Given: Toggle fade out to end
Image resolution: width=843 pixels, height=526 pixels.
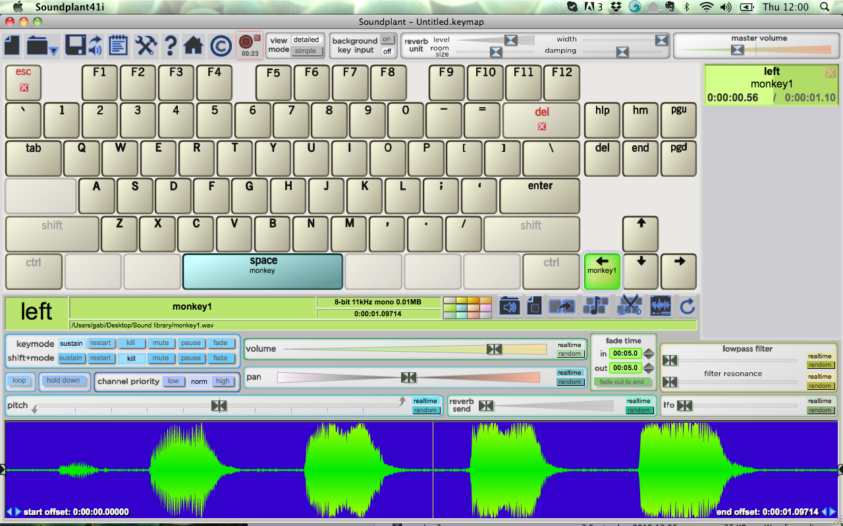Looking at the screenshot, I should coord(622,382).
